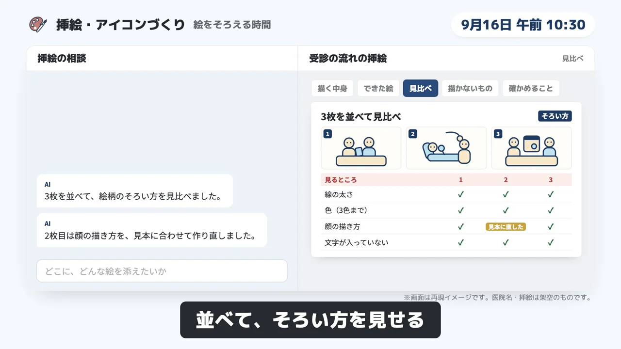Click the 絵をそろえる時間 subtitle
The height and width of the screenshot is (349, 621).
click(x=232, y=25)
